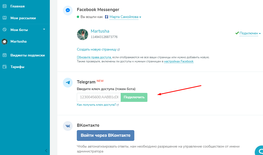Expand the Мои боты submenu chevron
The width and height of the screenshot is (263, 155).
[x=43, y=30]
